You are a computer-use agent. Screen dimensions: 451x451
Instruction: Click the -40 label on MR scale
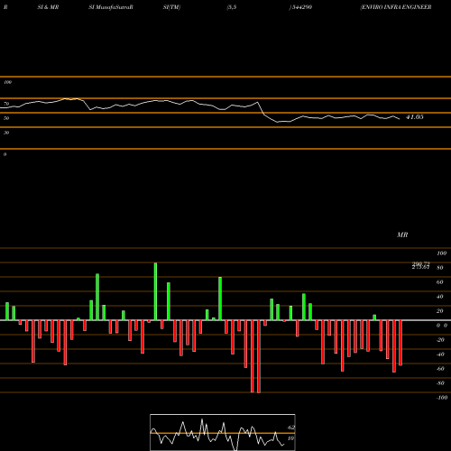(x=440, y=354)
